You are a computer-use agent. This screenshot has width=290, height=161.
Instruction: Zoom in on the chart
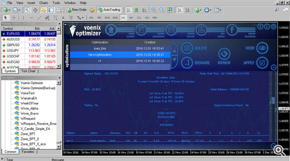[154, 10]
